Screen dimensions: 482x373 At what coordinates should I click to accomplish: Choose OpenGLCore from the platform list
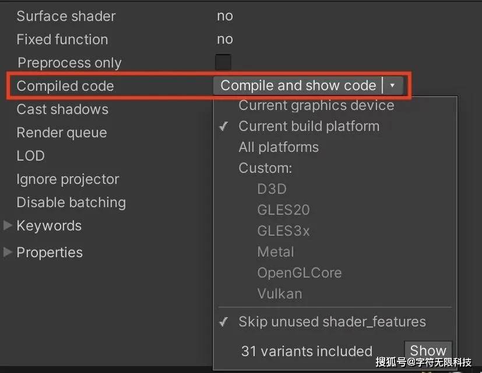[299, 273]
